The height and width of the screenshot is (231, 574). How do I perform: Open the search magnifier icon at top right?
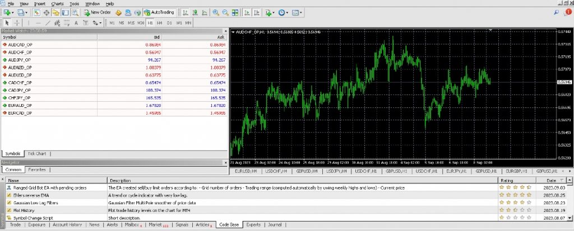[557, 12]
